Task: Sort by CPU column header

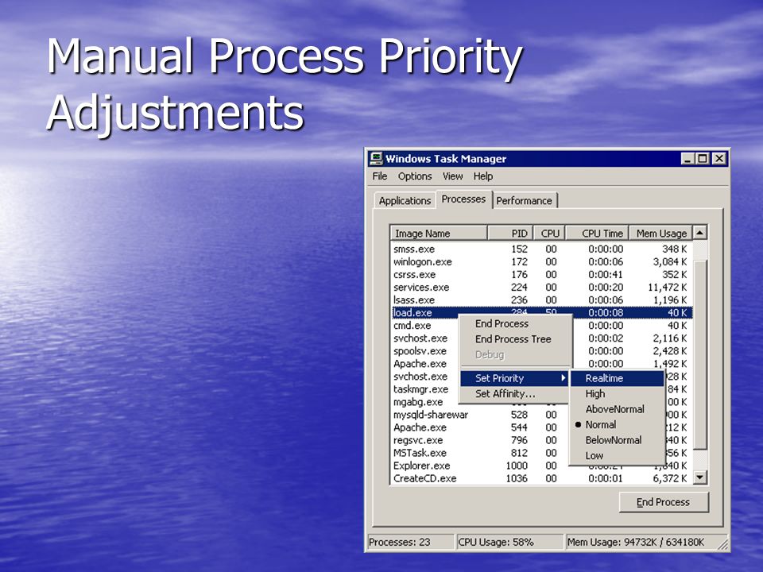Action: click(x=550, y=233)
